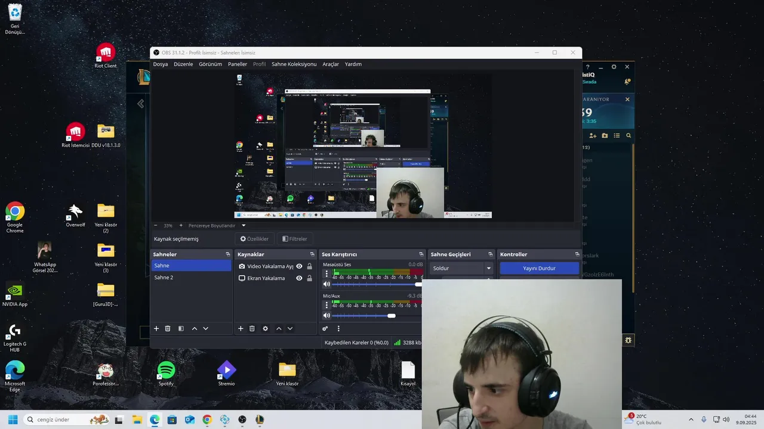Move scene down in Sahneler toolbar
Image resolution: width=764 pixels, height=429 pixels.
click(x=206, y=328)
